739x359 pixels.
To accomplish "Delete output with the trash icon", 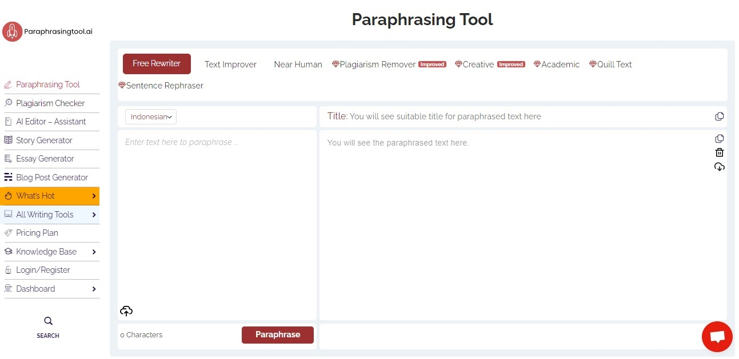I will point(720,152).
